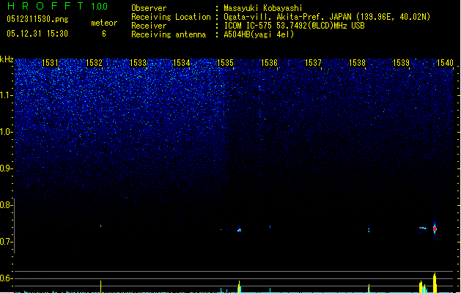Click the tallest yellow intensity bar near 1540
Screen dimensions: 461x293
tap(435, 283)
